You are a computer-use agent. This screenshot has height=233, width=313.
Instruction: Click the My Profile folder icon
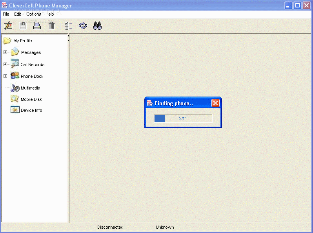[x=7, y=41]
